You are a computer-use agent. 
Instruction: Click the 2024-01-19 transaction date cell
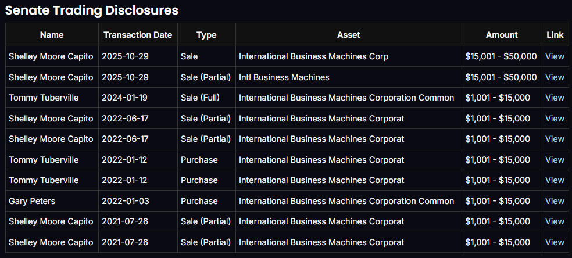point(125,98)
